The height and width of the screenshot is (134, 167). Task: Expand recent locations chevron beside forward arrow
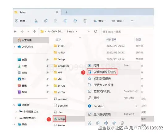tap(28, 31)
